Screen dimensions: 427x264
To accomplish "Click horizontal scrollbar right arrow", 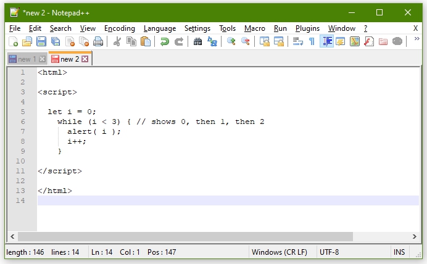I will (415, 236).
